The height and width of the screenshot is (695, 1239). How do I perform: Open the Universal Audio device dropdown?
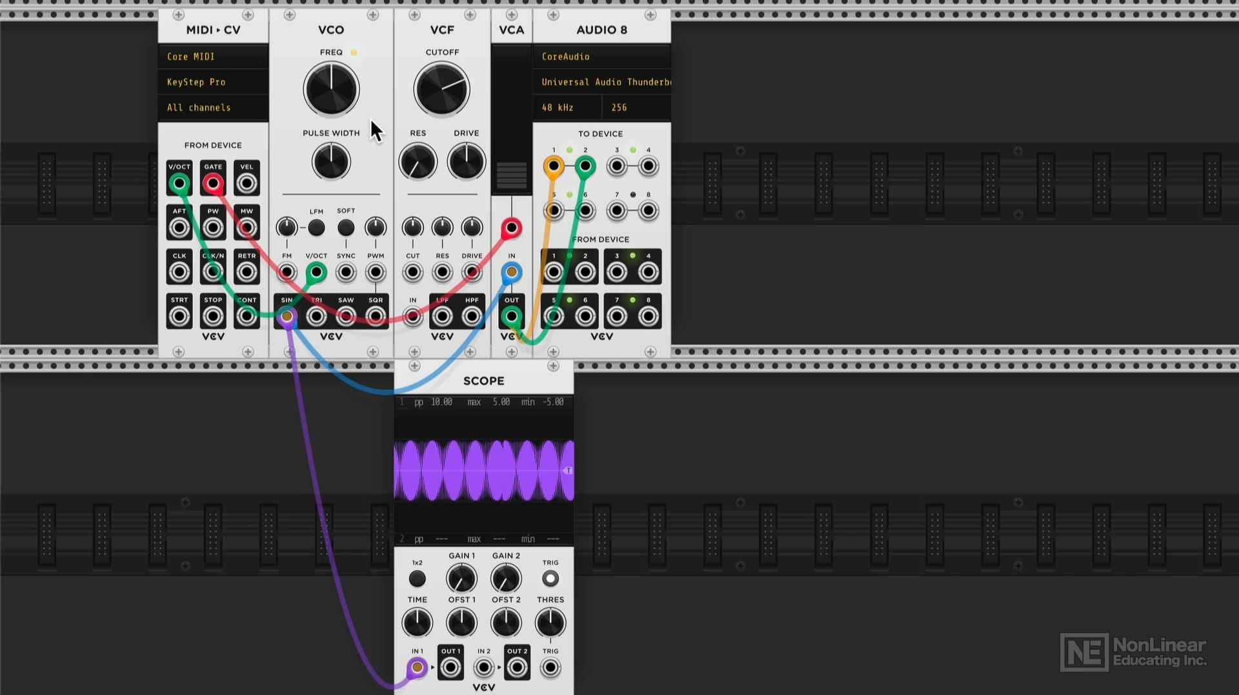(602, 82)
